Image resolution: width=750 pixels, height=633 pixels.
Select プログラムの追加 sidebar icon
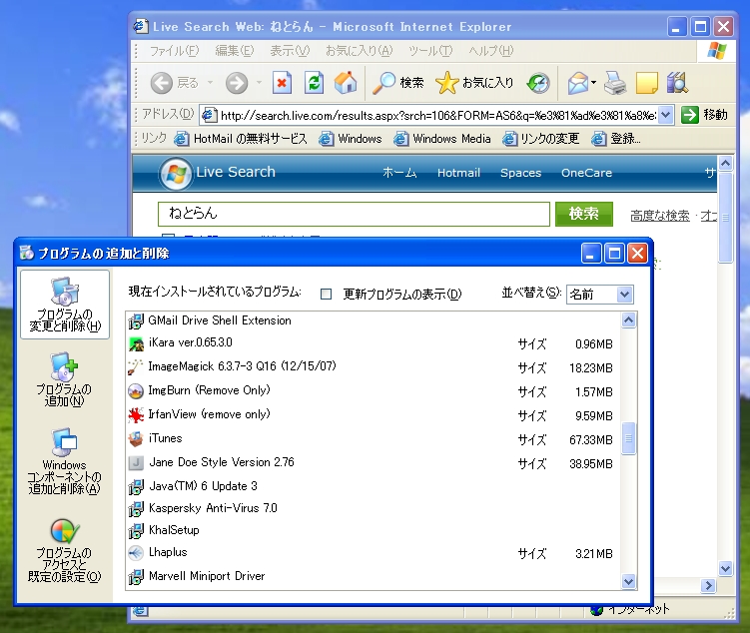65,379
